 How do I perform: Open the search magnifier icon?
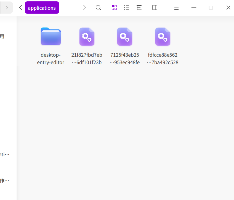(x=98, y=8)
